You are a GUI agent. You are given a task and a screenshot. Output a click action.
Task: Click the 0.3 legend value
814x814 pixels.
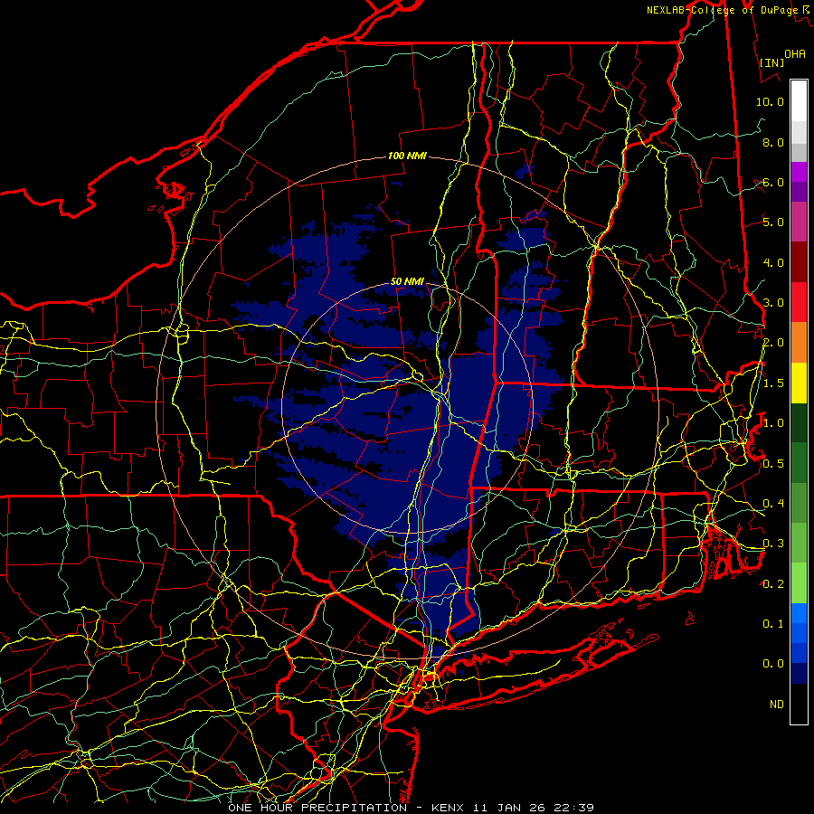773,544
